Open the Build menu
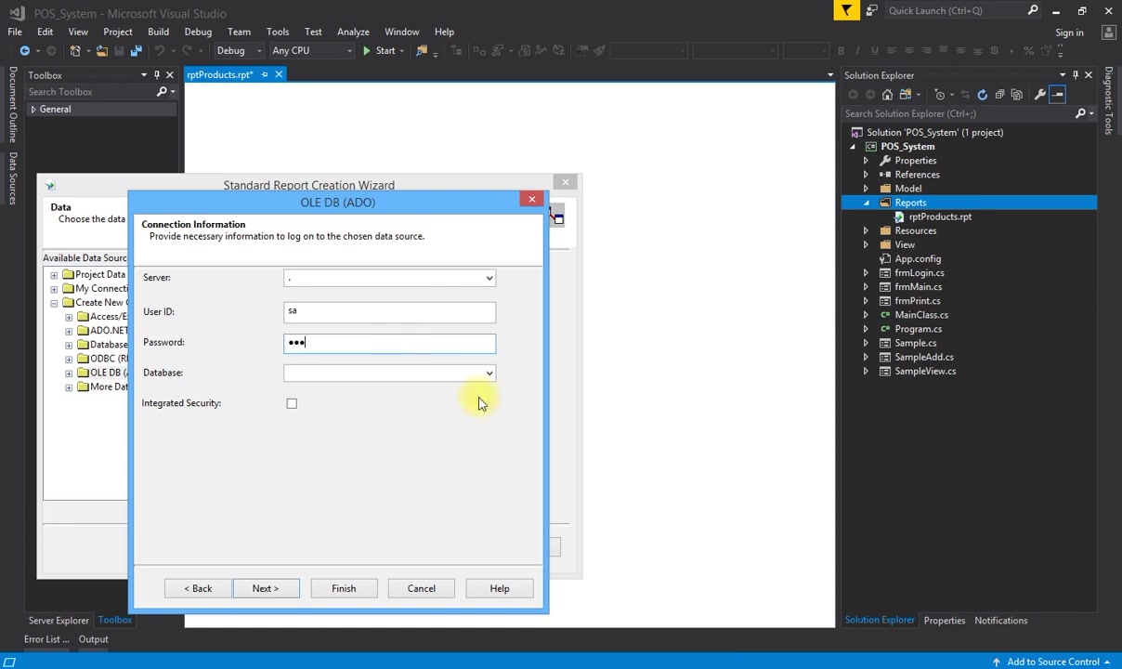This screenshot has width=1122, height=669. (x=158, y=32)
